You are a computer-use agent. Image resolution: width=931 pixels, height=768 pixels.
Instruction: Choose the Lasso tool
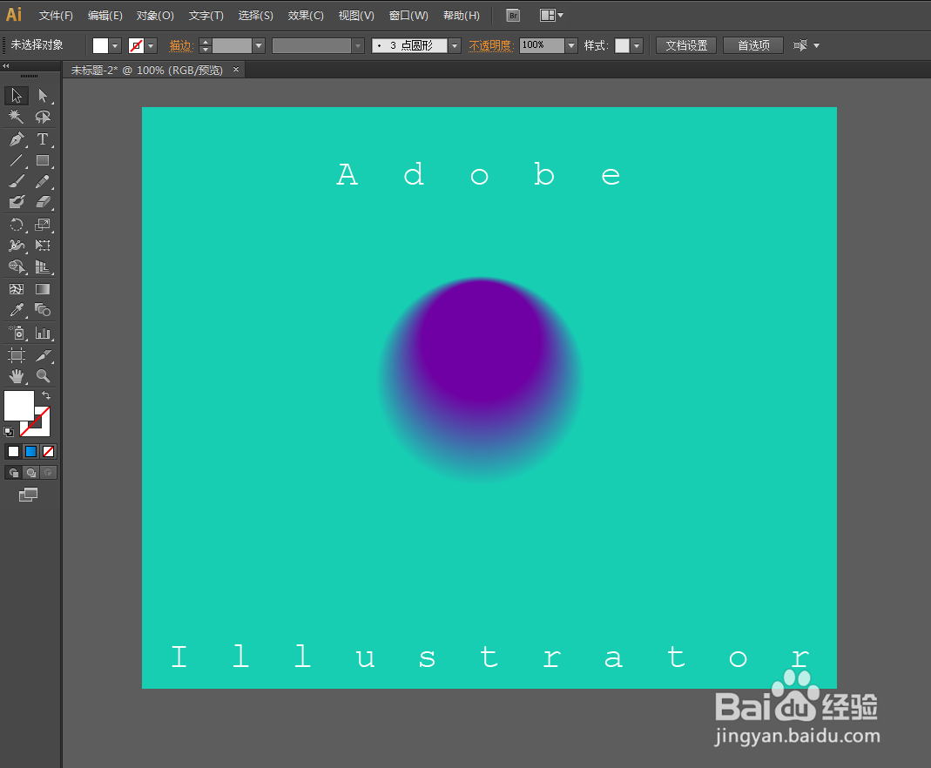point(42,117)
